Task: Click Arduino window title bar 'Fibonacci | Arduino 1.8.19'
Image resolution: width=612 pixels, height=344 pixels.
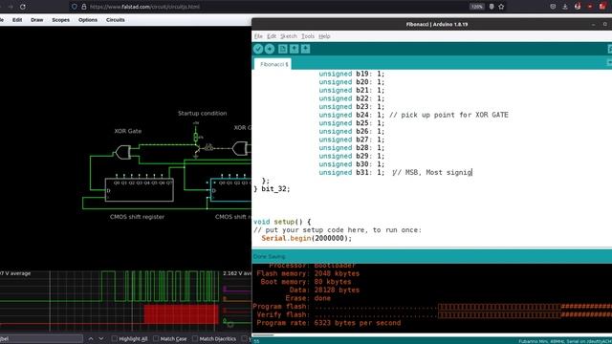Action: pyautogui.click(x=437, y=24)
